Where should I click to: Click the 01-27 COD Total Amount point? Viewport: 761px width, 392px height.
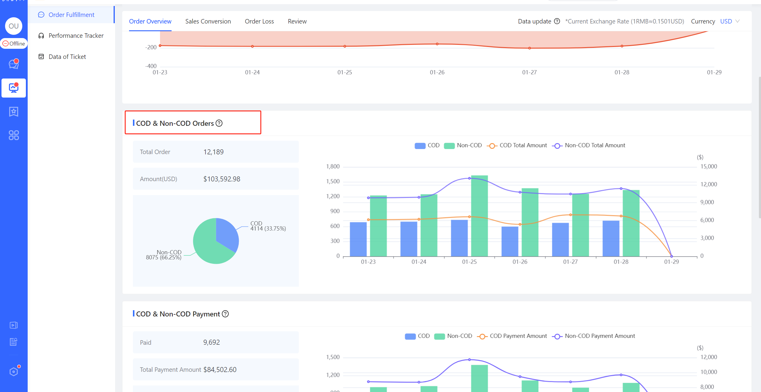570,215
